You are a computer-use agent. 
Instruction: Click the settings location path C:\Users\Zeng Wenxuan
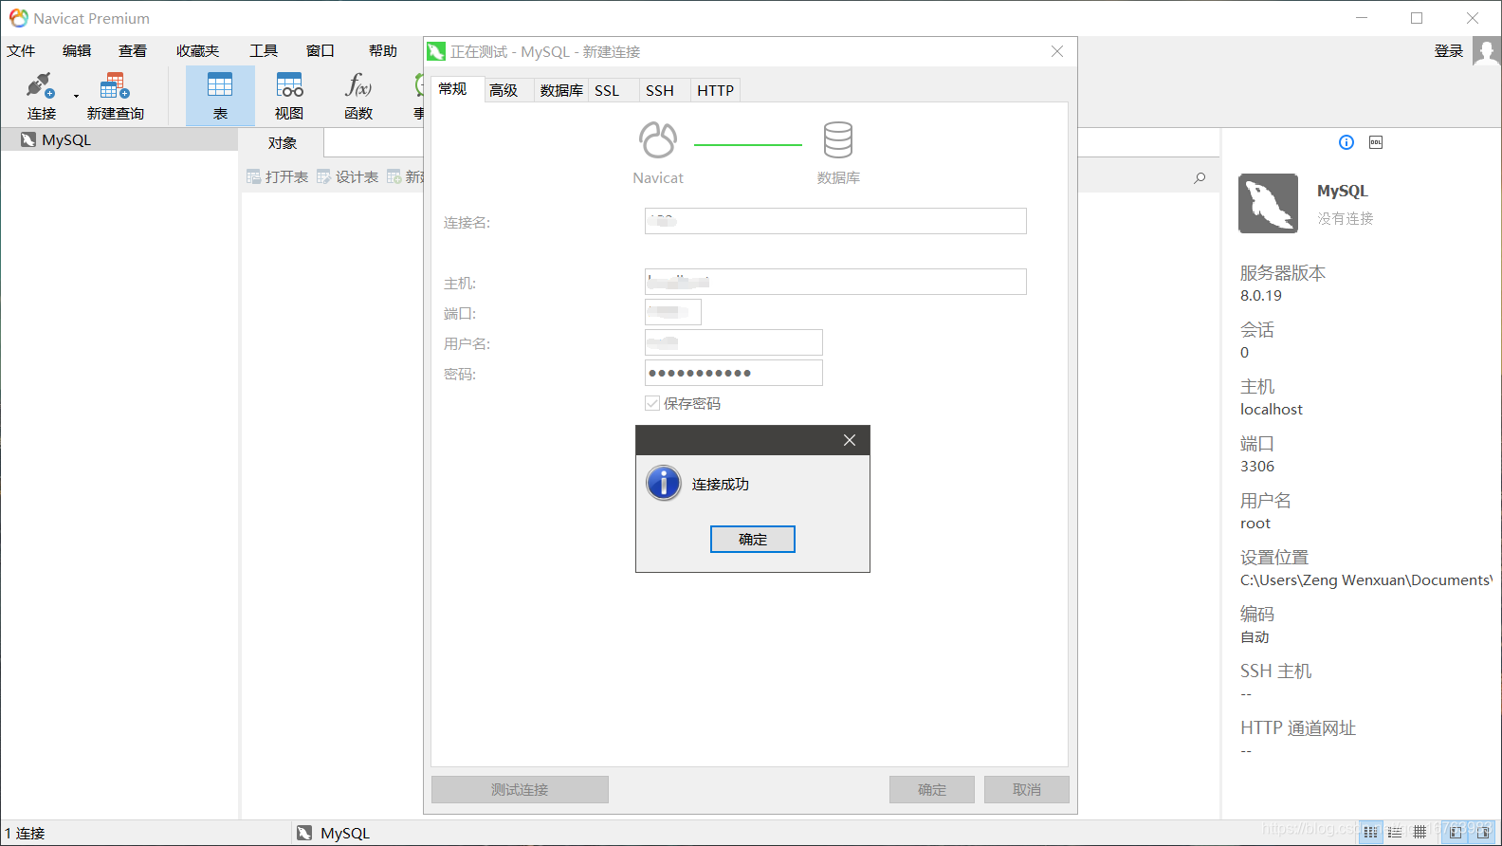coord(1365,580)
